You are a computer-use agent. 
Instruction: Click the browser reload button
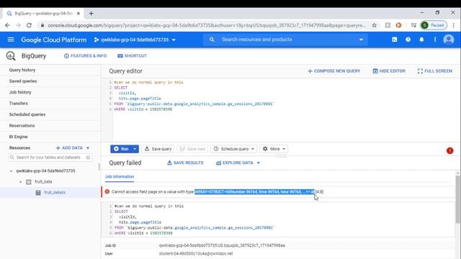[x=29, y=25]
